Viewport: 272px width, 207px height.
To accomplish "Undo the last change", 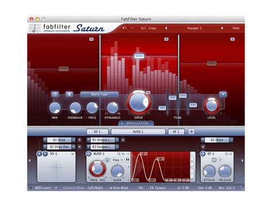I will 125,28.
